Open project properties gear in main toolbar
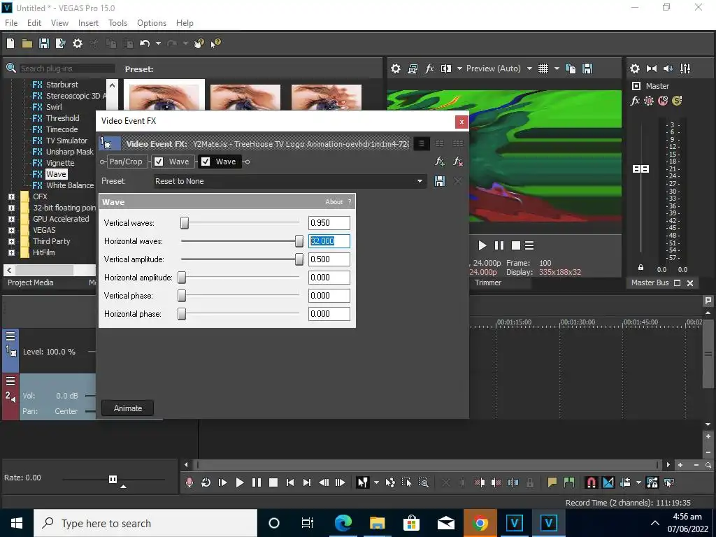Viewport: 716px width, 537px height. [x=78, y=43]
